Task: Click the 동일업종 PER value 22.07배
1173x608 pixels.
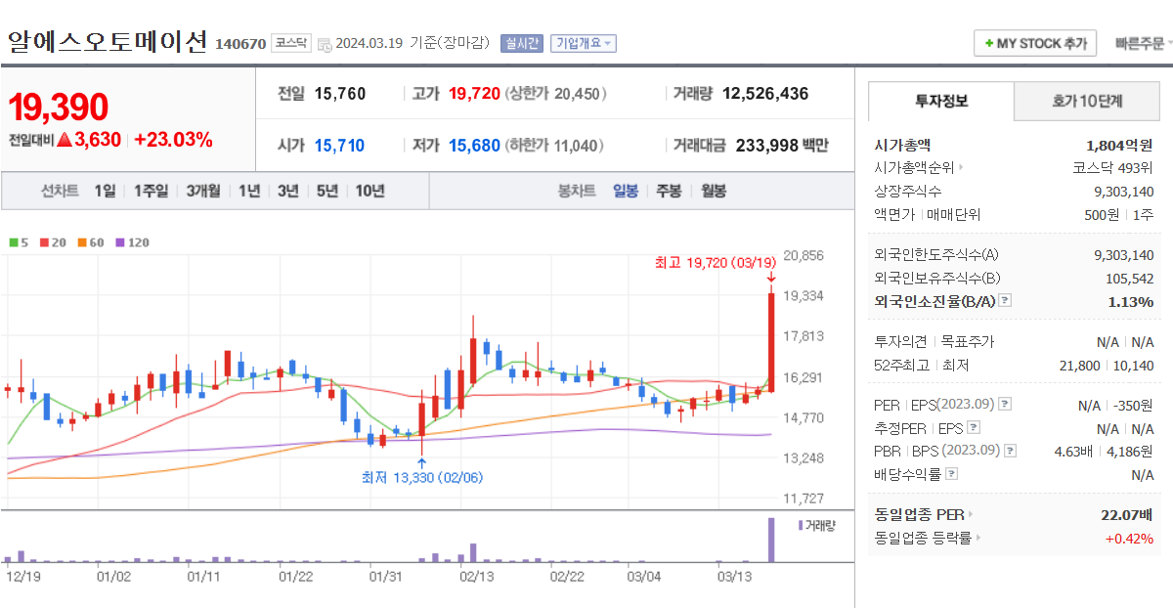Action: 1127,514
